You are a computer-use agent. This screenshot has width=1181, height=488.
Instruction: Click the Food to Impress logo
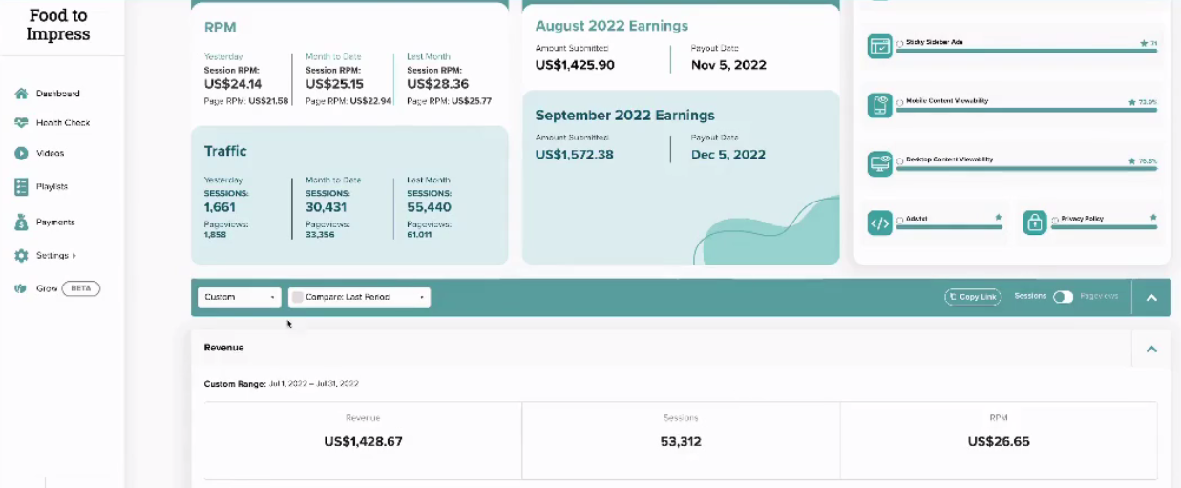(58, 25)
